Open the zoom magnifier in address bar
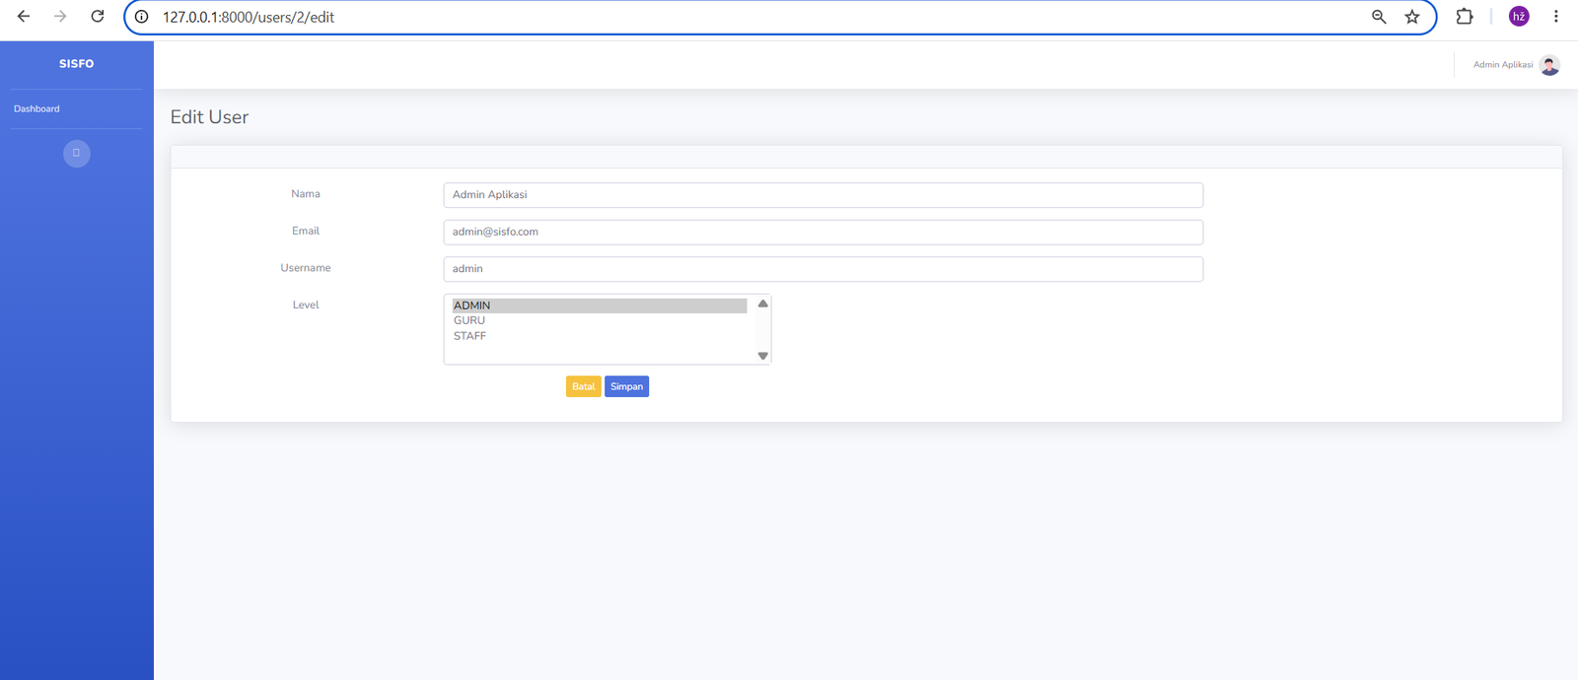Viewport: 1578px width, 680px height. point(1379,17)
